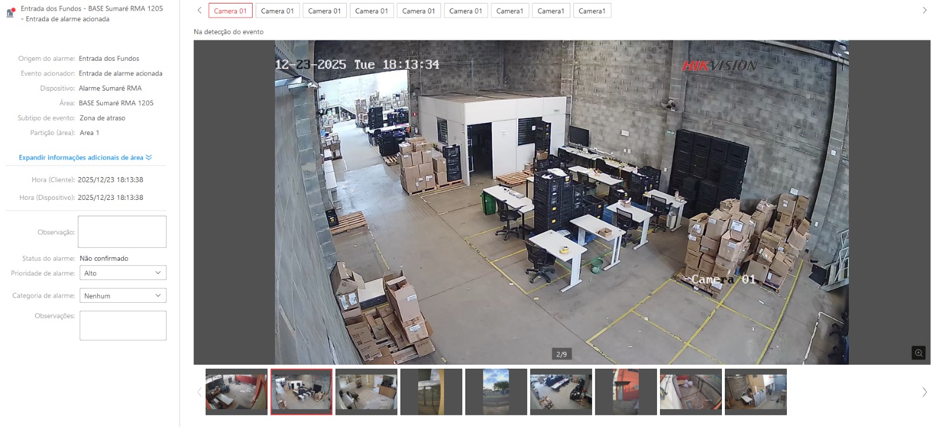The width and height of the screenshot is (936, 429).
Task: Click the magnifier zoom icon on the camera image
Action: tap(918, 353)
